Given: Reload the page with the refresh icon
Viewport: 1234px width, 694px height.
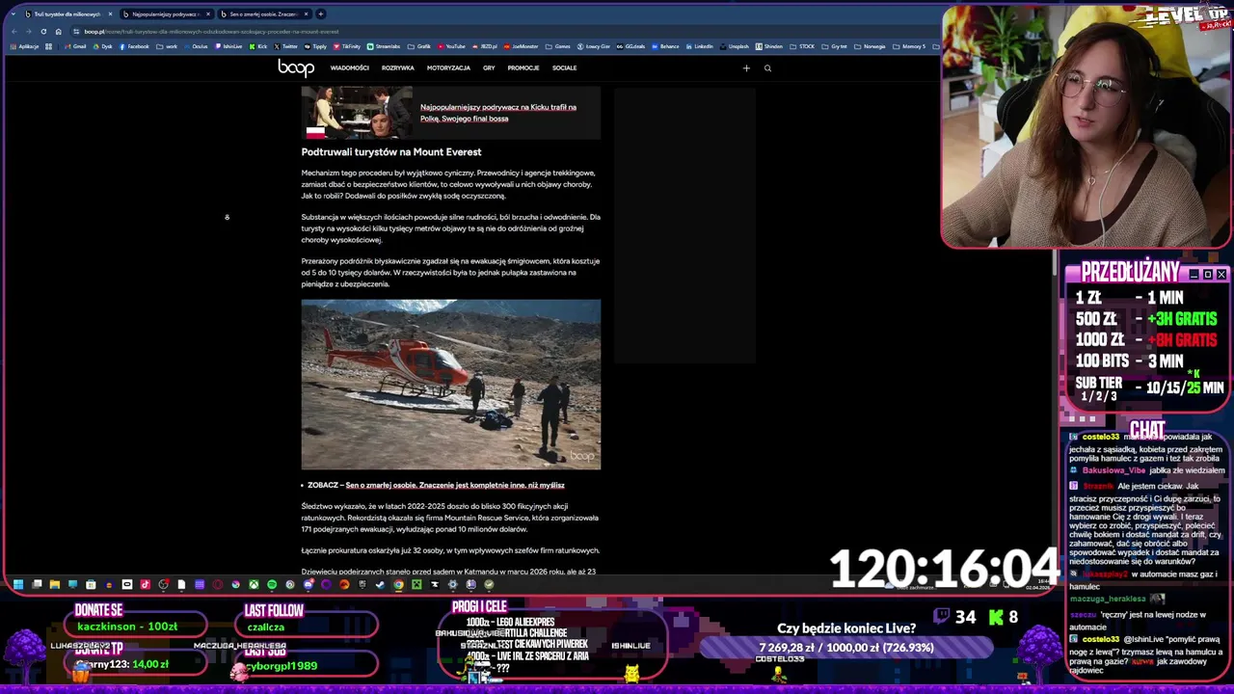Looking at the screenshot, I should pyautogui.click(x=43, y=32).
